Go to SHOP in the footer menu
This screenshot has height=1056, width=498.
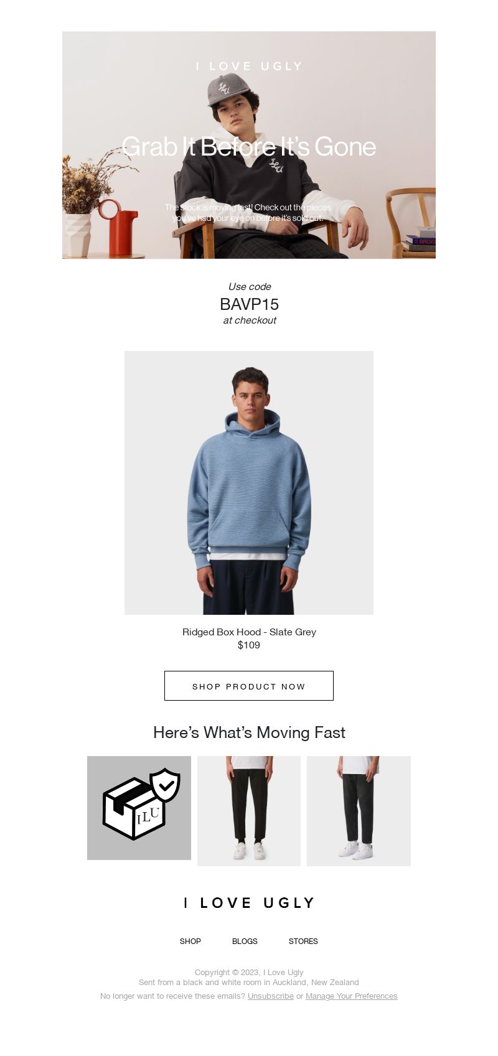(190, 942)
